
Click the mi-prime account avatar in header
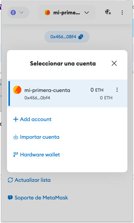(47, 13)
